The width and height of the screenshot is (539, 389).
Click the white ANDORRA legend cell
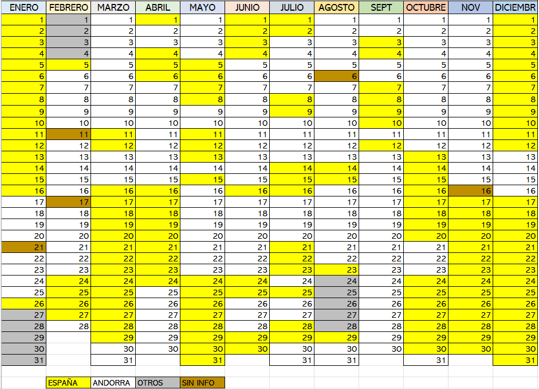pyautogui.click(x=113, y=382)
